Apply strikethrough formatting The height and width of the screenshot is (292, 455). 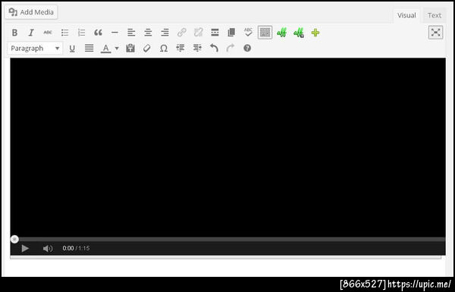[x=48, y=33]
